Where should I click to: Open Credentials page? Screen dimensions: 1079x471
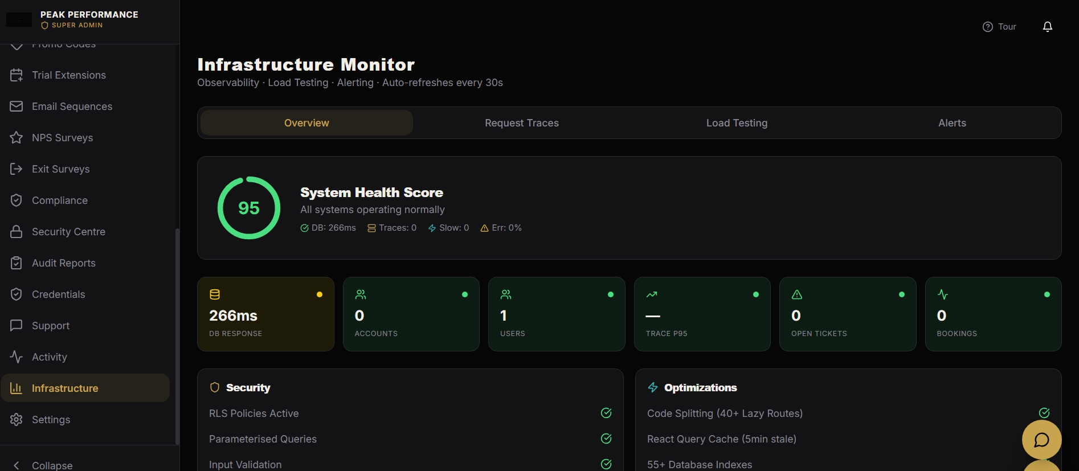coord(85,294)
